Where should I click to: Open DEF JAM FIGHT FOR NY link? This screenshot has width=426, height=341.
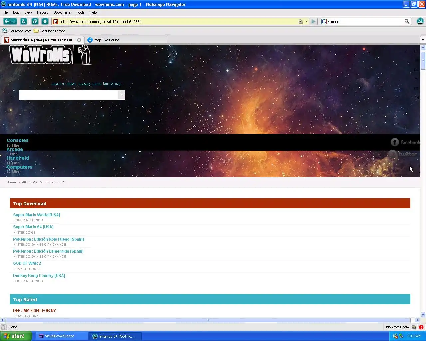pos(35,311)
